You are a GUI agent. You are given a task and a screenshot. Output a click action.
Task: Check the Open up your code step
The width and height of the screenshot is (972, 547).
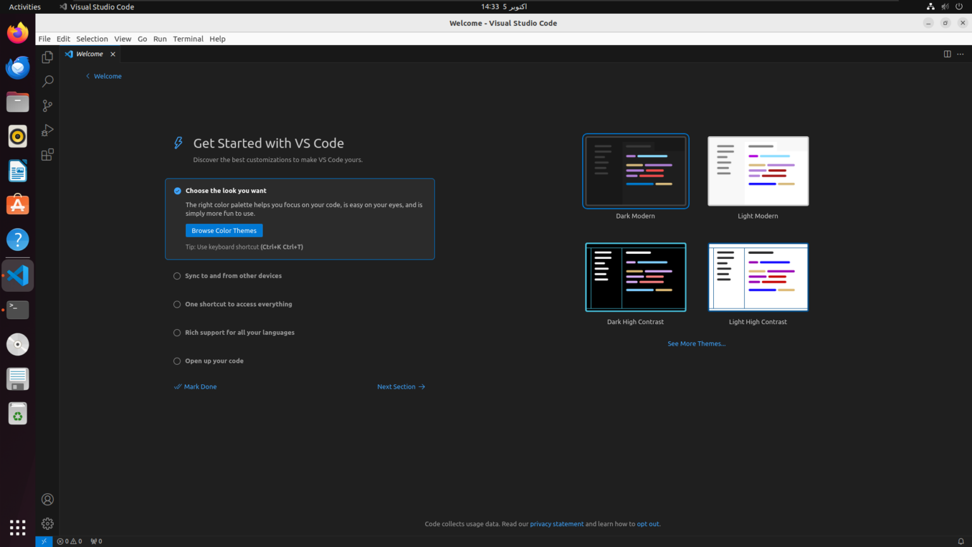[177, 360]
